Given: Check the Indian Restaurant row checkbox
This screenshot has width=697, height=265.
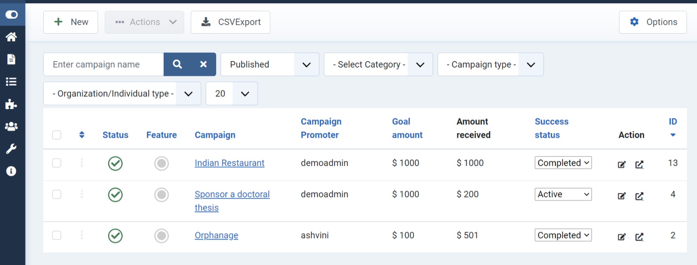Looking at the screenshot, I should [x=57, y=163].
